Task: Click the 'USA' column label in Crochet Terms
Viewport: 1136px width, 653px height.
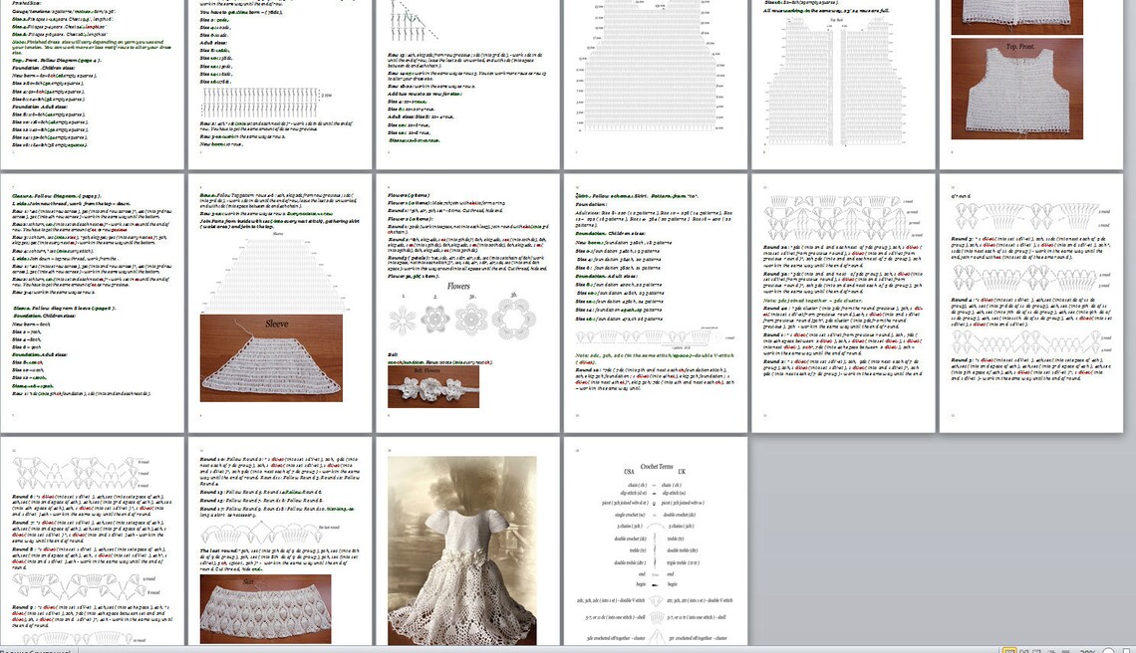Action: 629,472
